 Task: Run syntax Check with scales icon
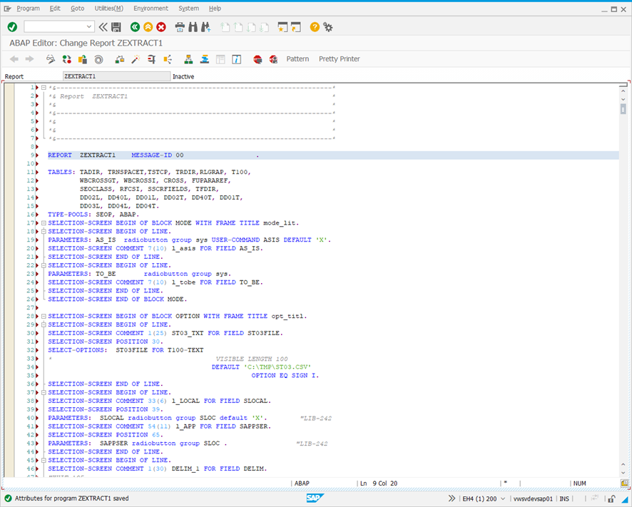coord(119,59)
